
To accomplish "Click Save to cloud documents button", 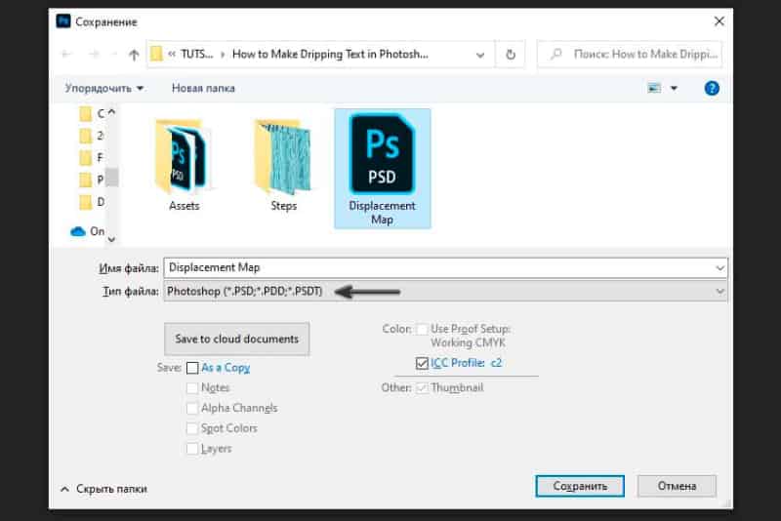I will pyautogui.click(x=236, y=339).
